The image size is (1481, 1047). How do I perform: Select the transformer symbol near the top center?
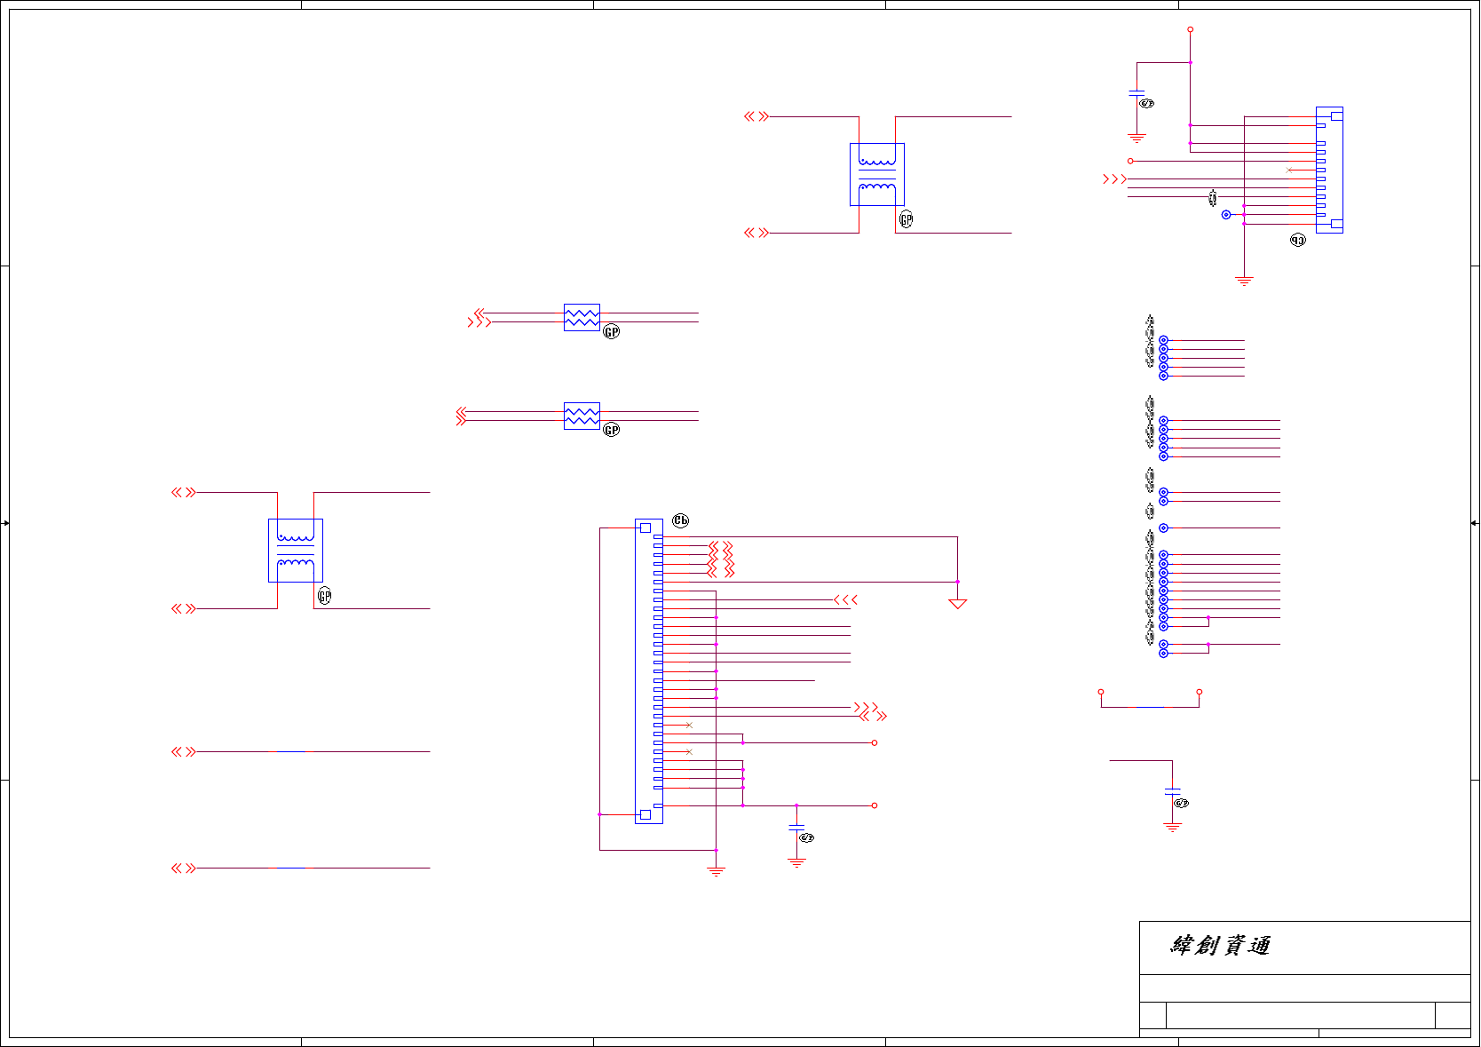[877, 175]
